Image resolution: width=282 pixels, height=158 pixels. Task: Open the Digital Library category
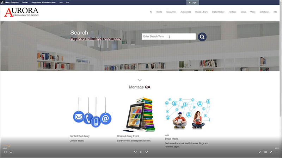pyautogui.click(x=201, y=12)
